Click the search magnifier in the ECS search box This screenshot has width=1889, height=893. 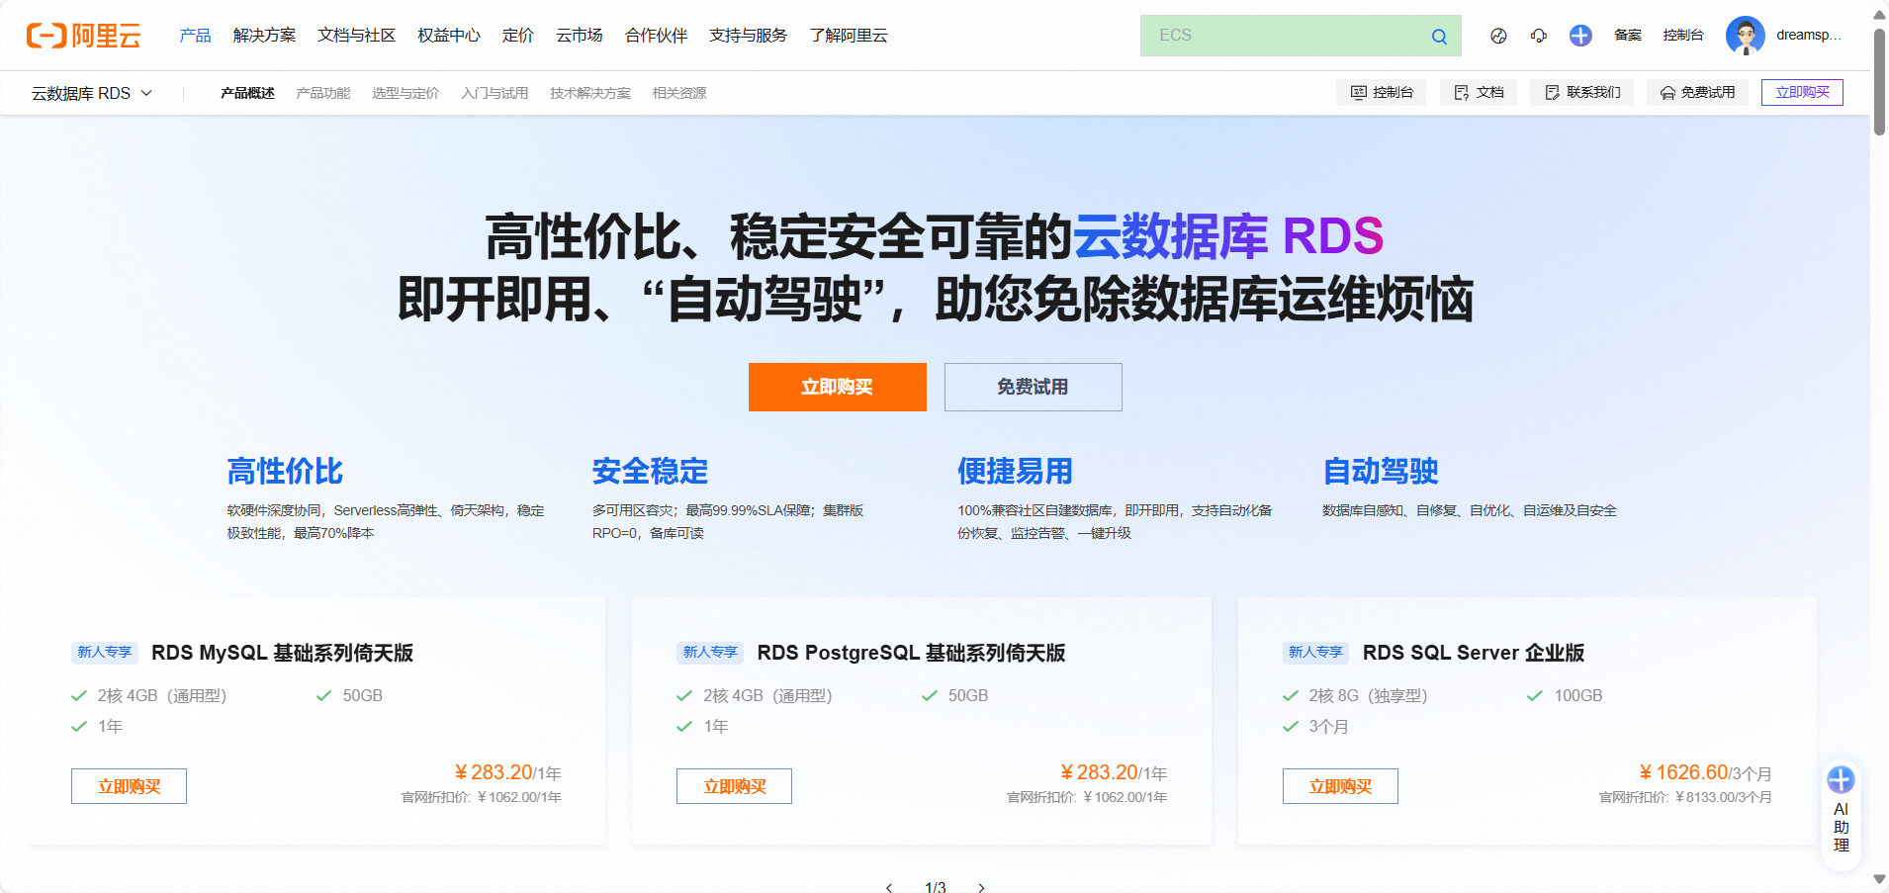(1439, 36)
